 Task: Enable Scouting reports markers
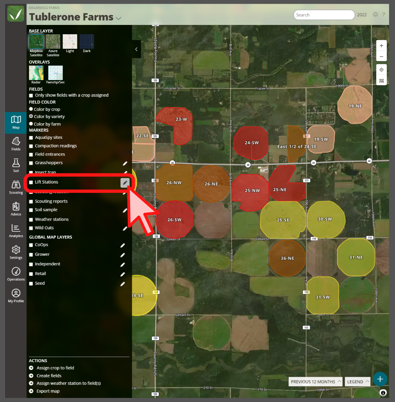coord(31,201)
